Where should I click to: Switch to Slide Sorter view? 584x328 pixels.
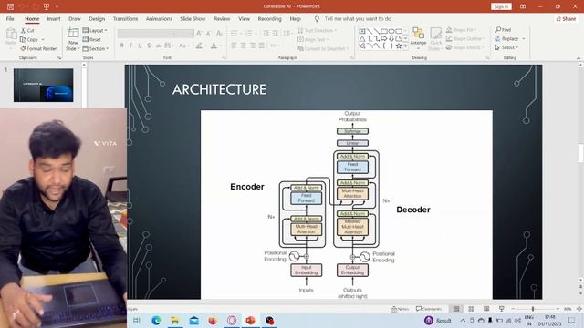[x=471, y=309]
